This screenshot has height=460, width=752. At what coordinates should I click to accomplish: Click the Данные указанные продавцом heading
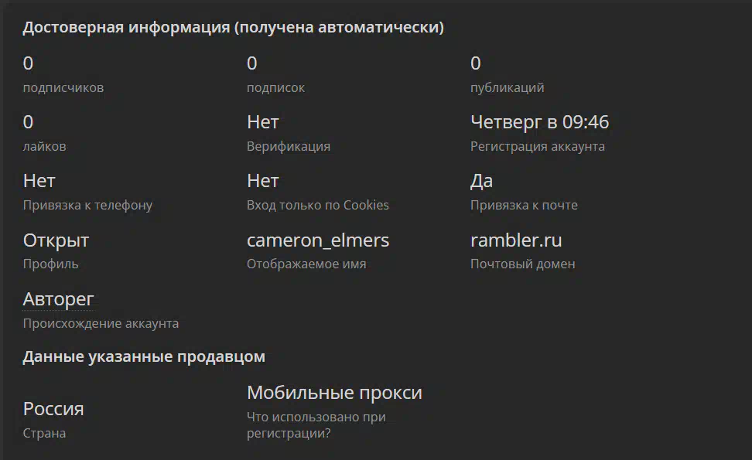[x=144, y=357]
